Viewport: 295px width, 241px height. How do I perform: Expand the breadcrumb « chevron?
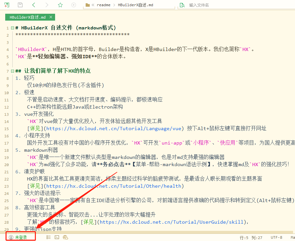point(93,5)
